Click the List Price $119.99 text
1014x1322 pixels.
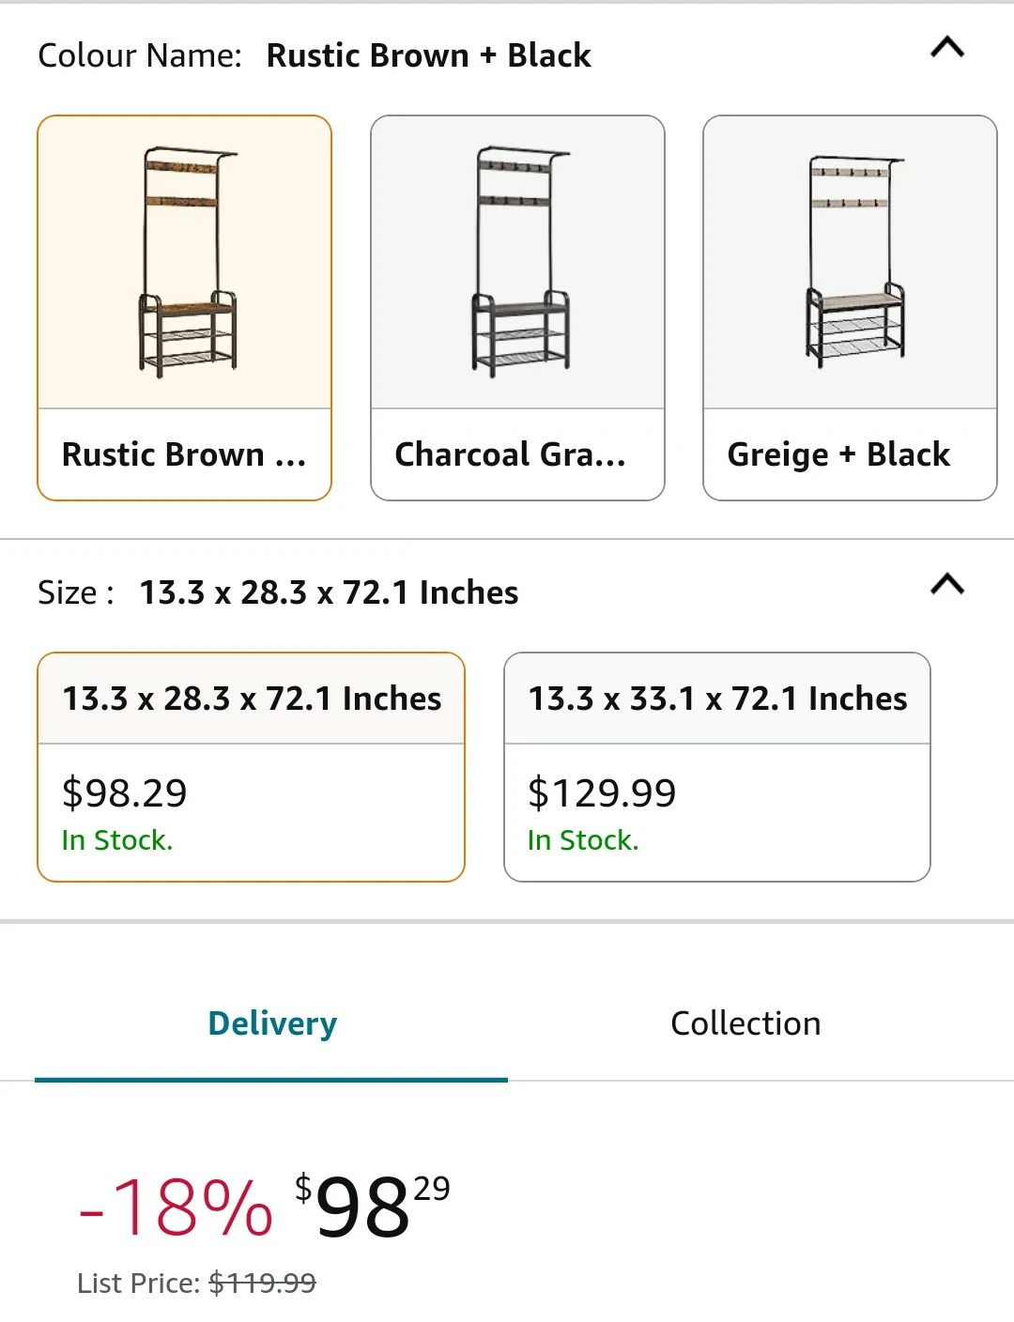[x=196, y=1283]
